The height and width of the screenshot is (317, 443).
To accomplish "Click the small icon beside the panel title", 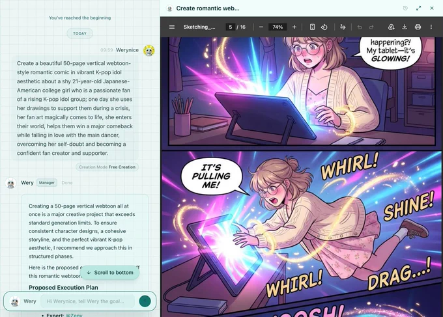I will [169, 8].
